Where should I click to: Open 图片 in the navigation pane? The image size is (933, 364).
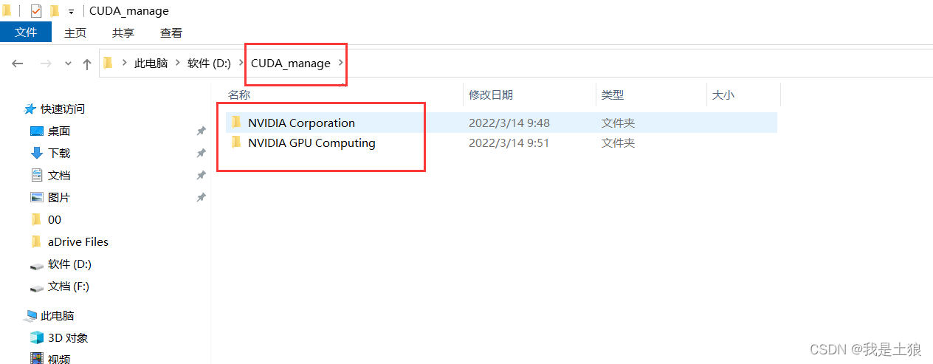[59, 197]
